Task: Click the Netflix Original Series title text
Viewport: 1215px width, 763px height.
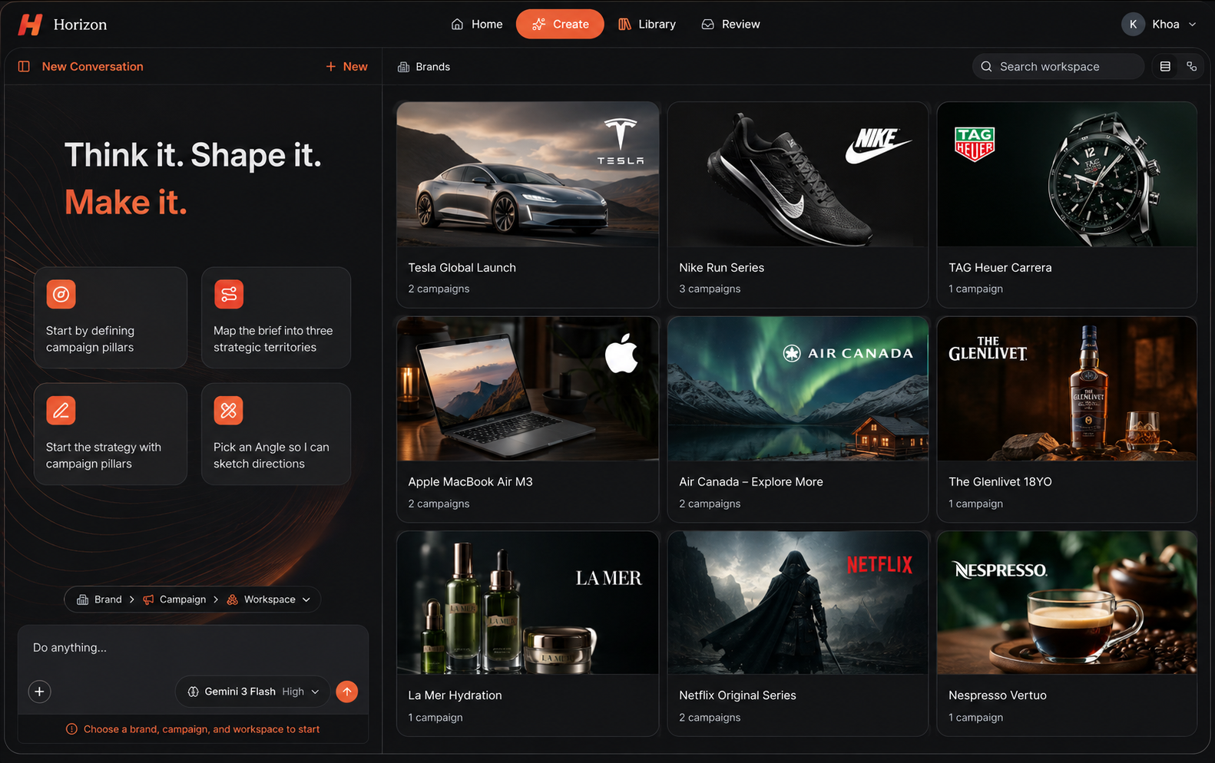Action: tap(737, 695)
